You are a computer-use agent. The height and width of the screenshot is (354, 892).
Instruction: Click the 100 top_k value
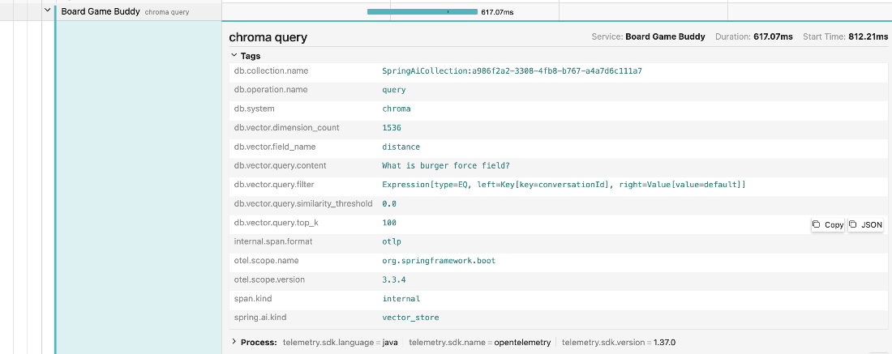(389, 223)
